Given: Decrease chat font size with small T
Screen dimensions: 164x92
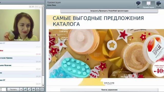Looking at the screenshot, I should point(40,7).
